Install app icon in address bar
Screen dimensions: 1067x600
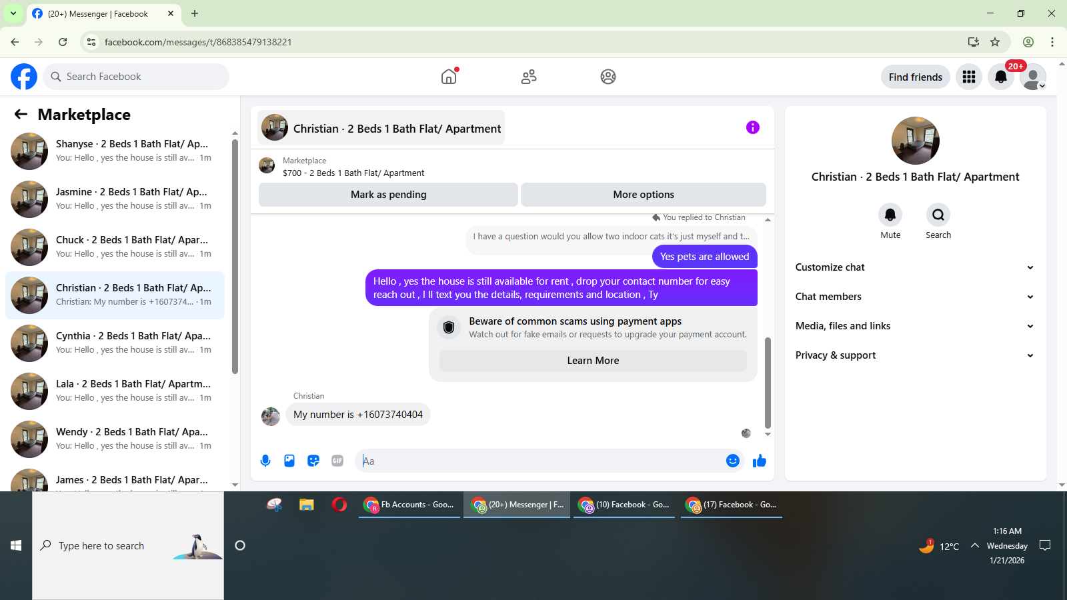974,42
